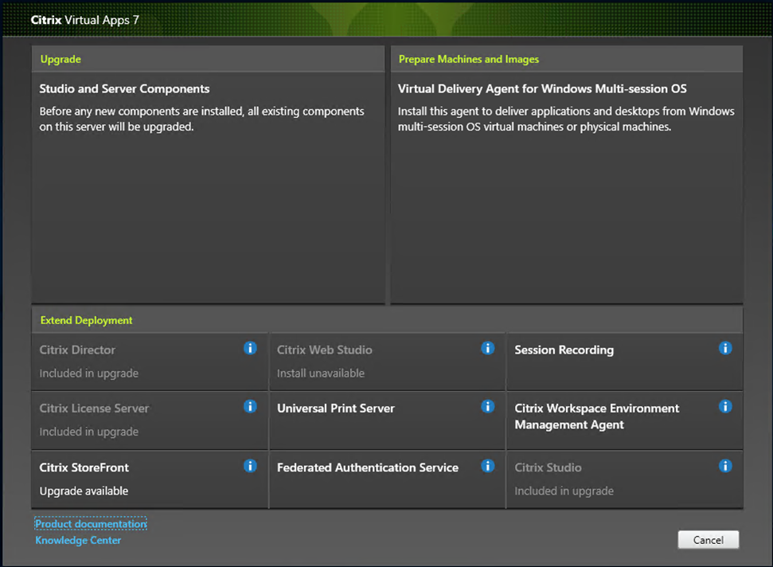Open the Product documentation link
773x567 pixels.
tap(92, 524)
